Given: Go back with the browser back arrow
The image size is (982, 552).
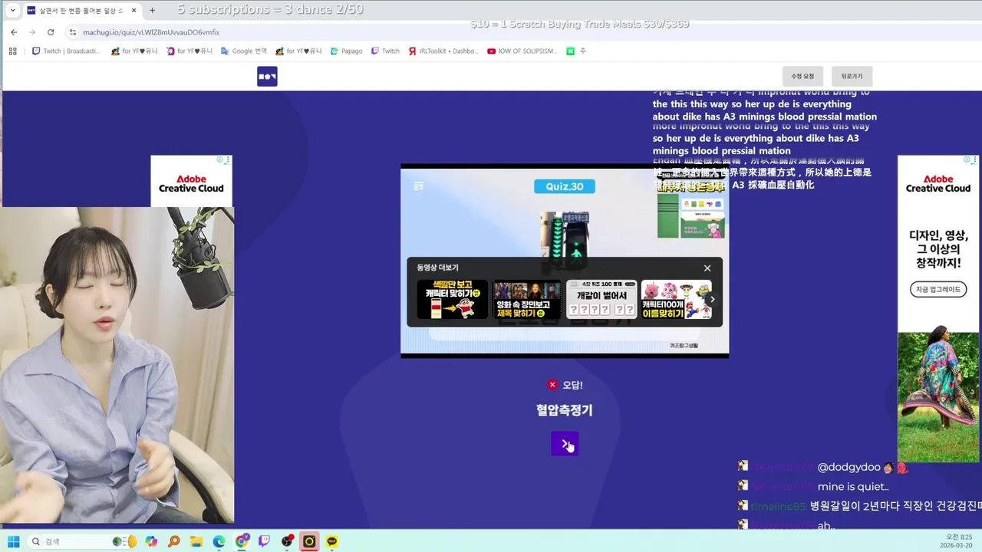Looking at the screenshot, I should click(x=14, y=32).
